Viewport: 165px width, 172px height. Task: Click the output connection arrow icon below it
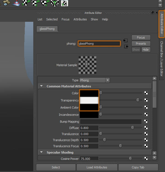[x=126, y=47]
